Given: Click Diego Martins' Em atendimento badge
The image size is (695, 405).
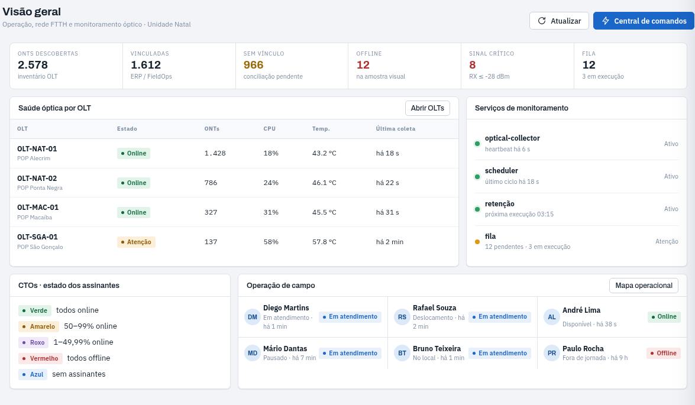Looking at the screenshot, I should (x=350, y=317).
